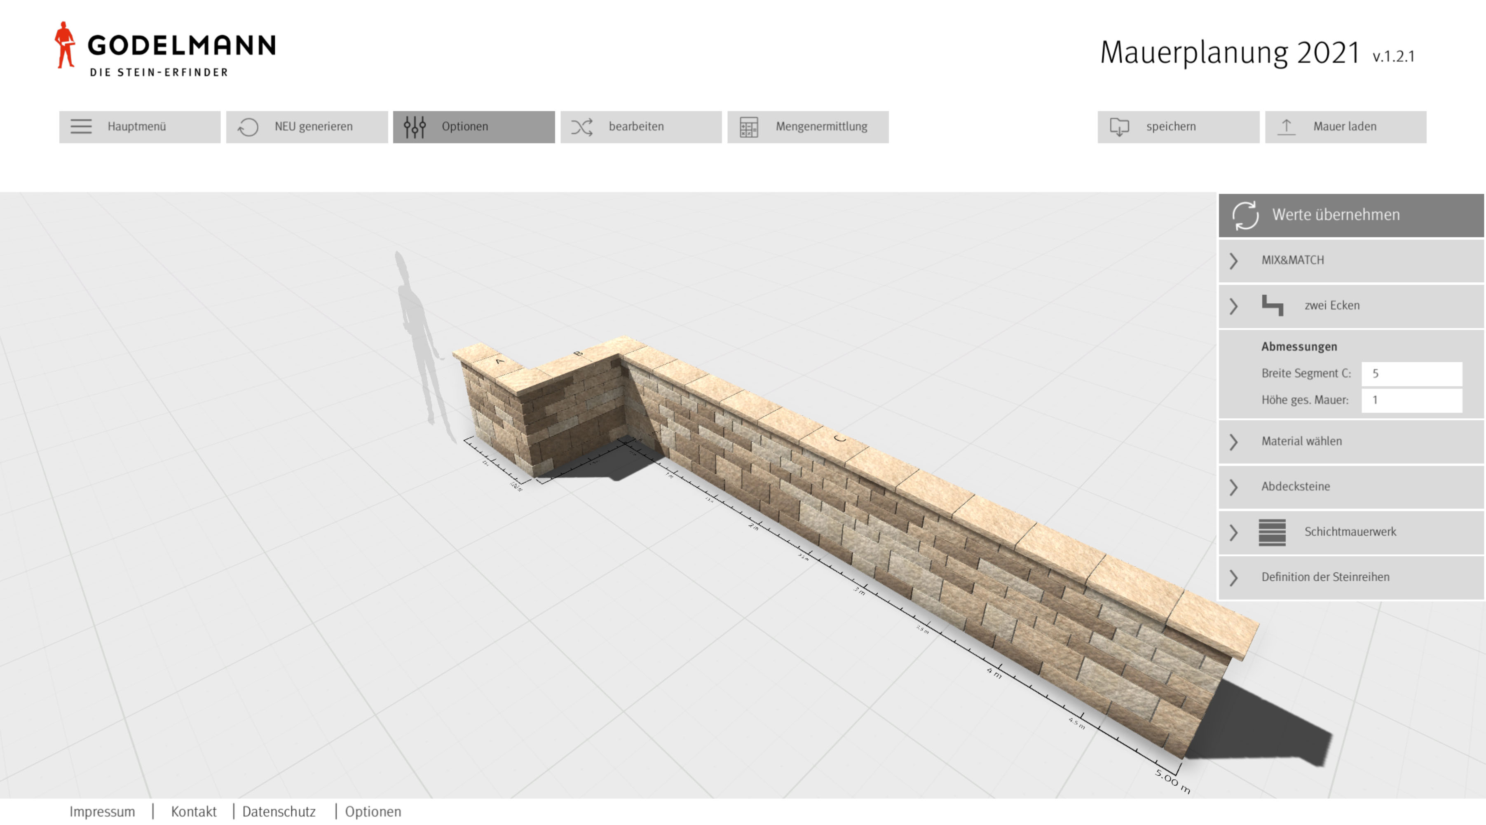Open the Kontakt link
The width and height of the screenshot is (1486, 825).
point(193,811)
